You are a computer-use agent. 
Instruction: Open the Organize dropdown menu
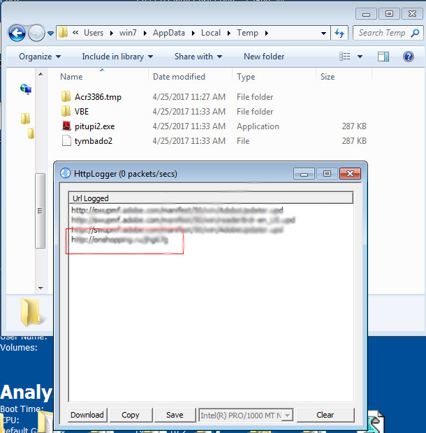pos(39,57)
